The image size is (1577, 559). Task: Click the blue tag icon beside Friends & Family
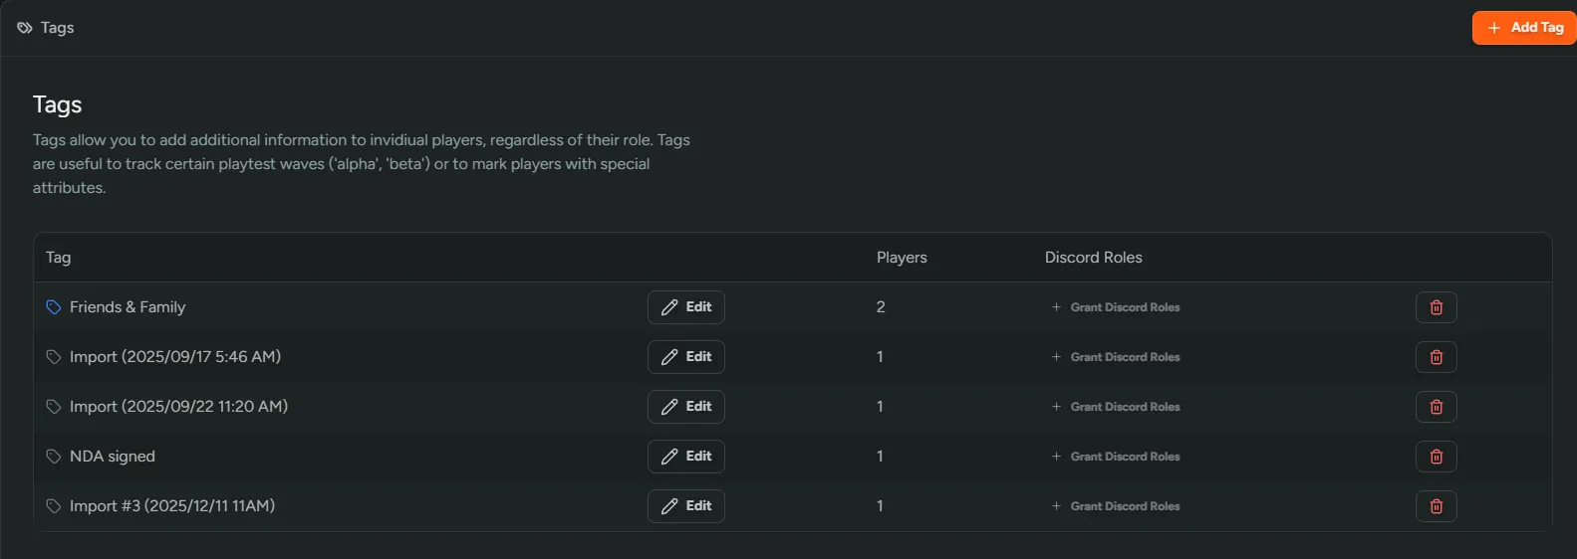54,307
